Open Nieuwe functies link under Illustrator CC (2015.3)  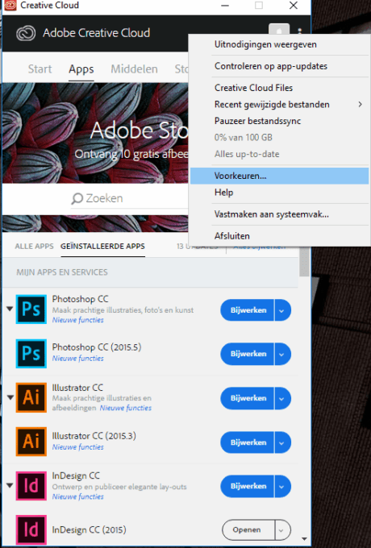pos(78,447)
